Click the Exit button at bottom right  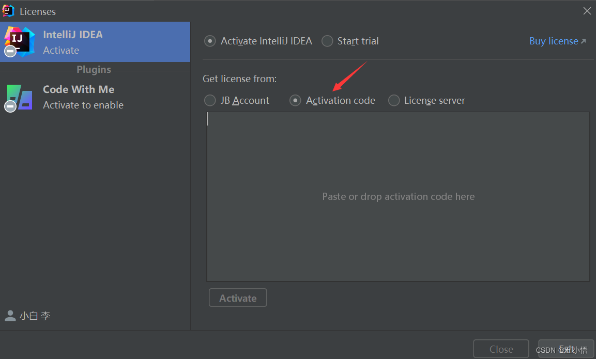click(567, 349)
